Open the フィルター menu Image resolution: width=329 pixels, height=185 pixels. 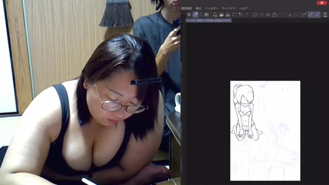[212, 8]
